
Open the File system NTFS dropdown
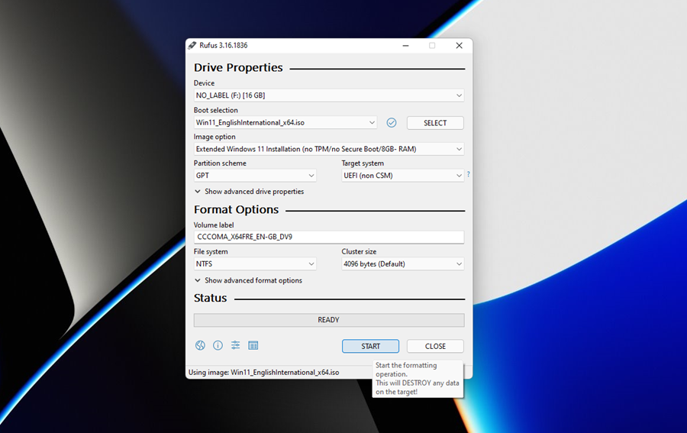(254, 263)
